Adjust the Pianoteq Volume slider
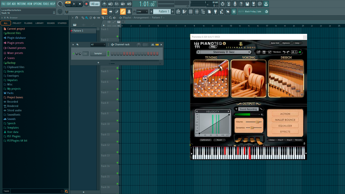 [x=257, y=122]
